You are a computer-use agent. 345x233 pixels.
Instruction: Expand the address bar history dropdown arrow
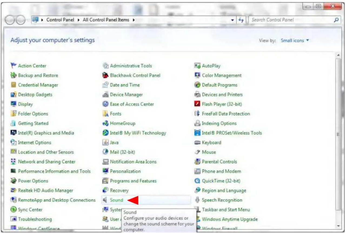click(233, 20)
